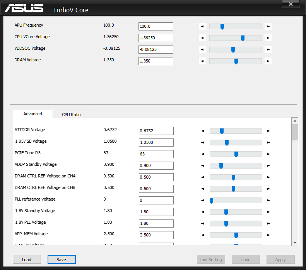Decrease DRAM CTRL REF Voltage on CHB
The width and height of the screenshot is (306, 270).
pos(203,189)
